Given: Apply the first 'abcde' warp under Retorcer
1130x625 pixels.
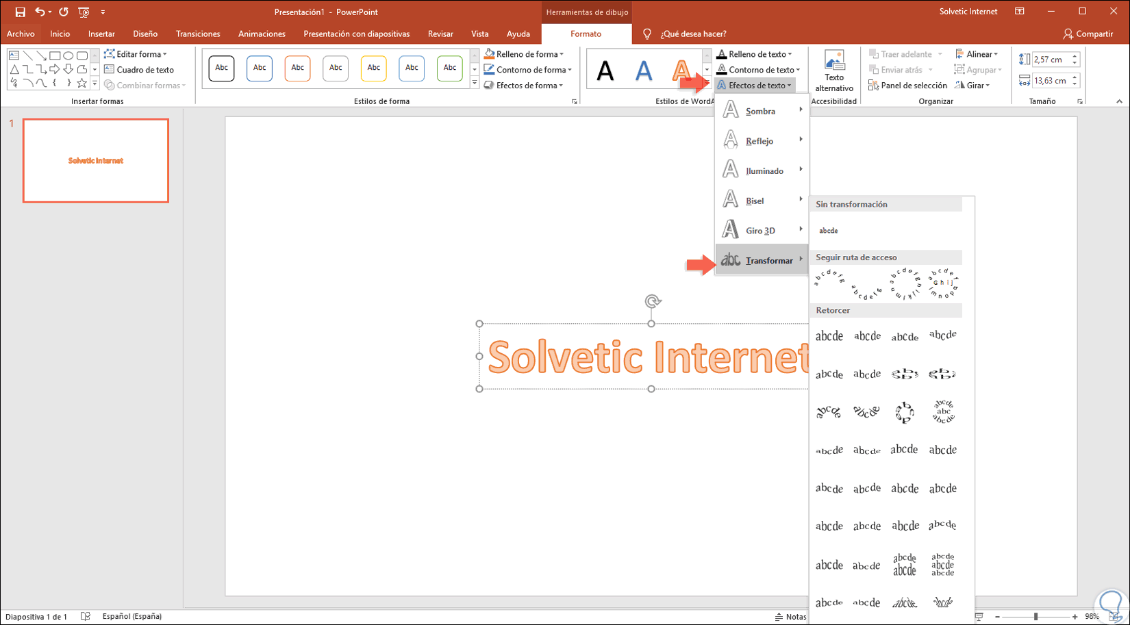Looking at the screenshot, I should (x=829, y=336).
